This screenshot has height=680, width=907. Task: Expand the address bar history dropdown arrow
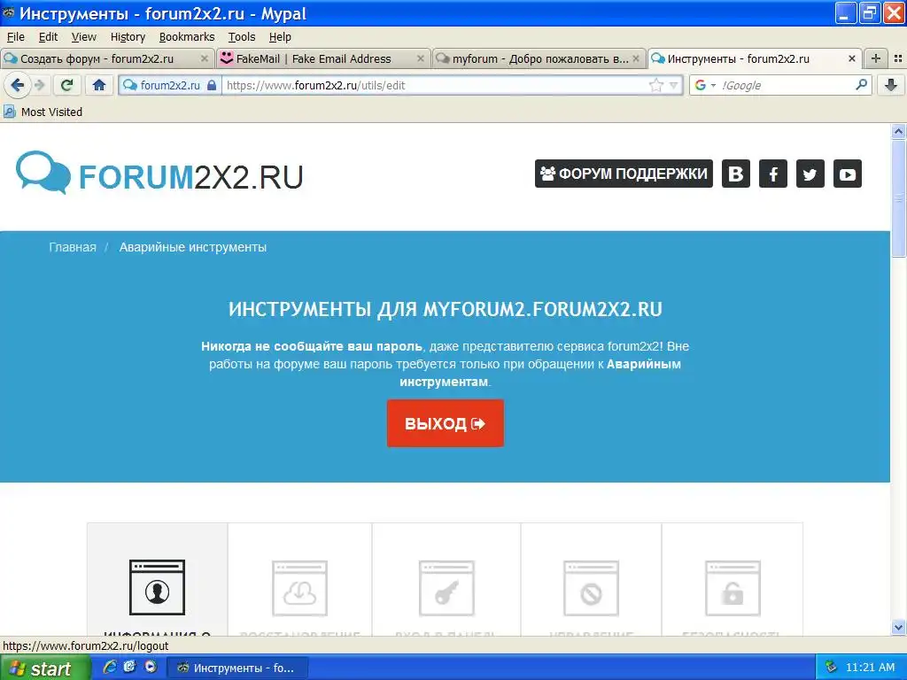click(674, 86)
